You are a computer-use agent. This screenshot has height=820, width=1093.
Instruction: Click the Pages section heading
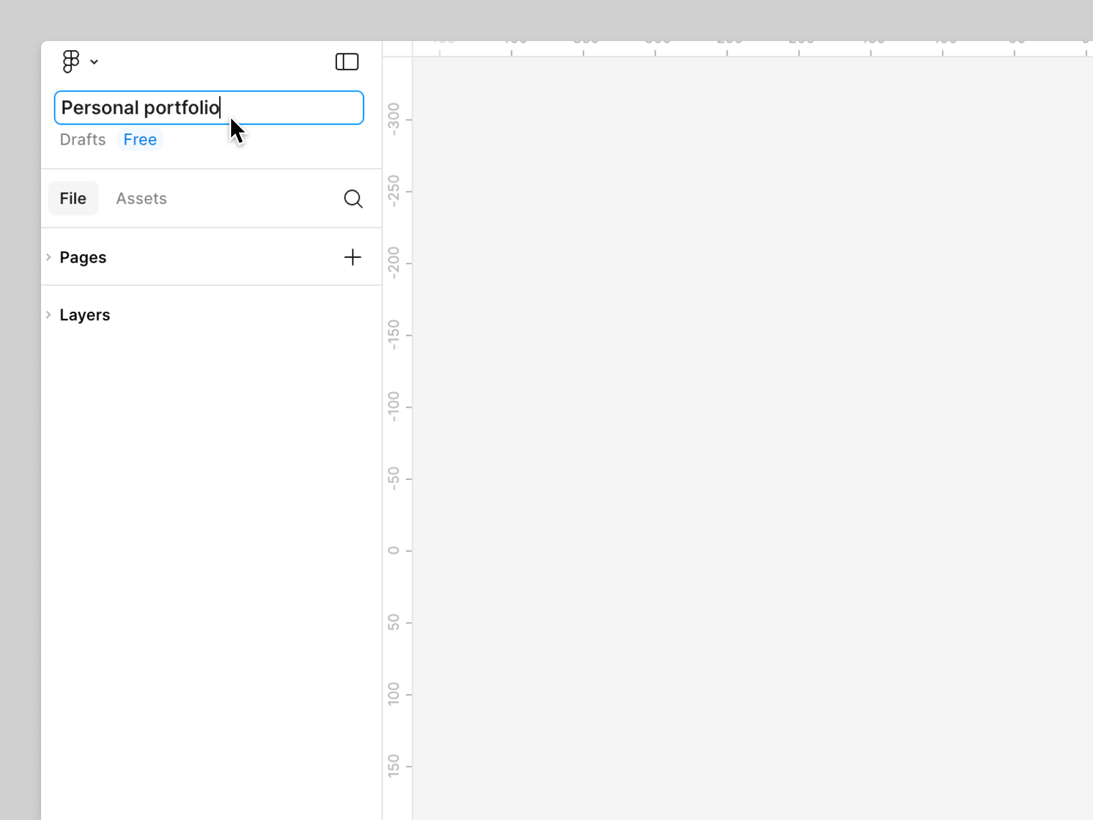coord(83,257)
